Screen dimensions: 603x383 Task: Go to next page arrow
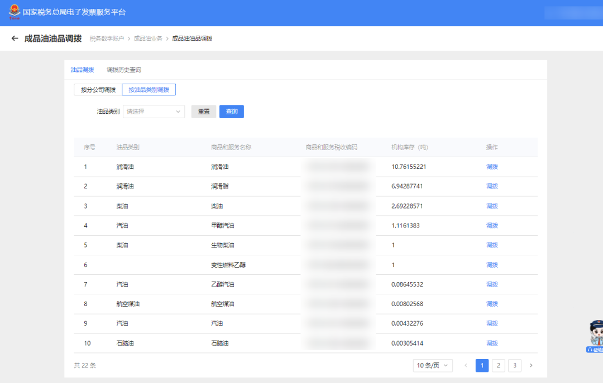[530, 366]
